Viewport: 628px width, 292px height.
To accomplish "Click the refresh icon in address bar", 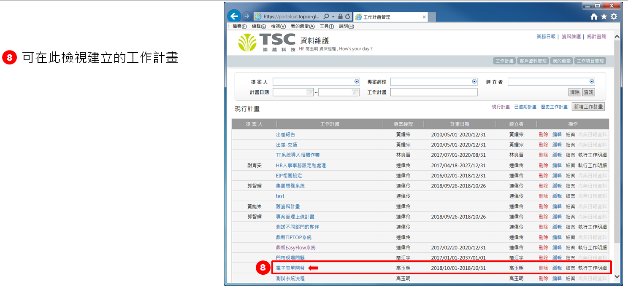I will (347, 17).
